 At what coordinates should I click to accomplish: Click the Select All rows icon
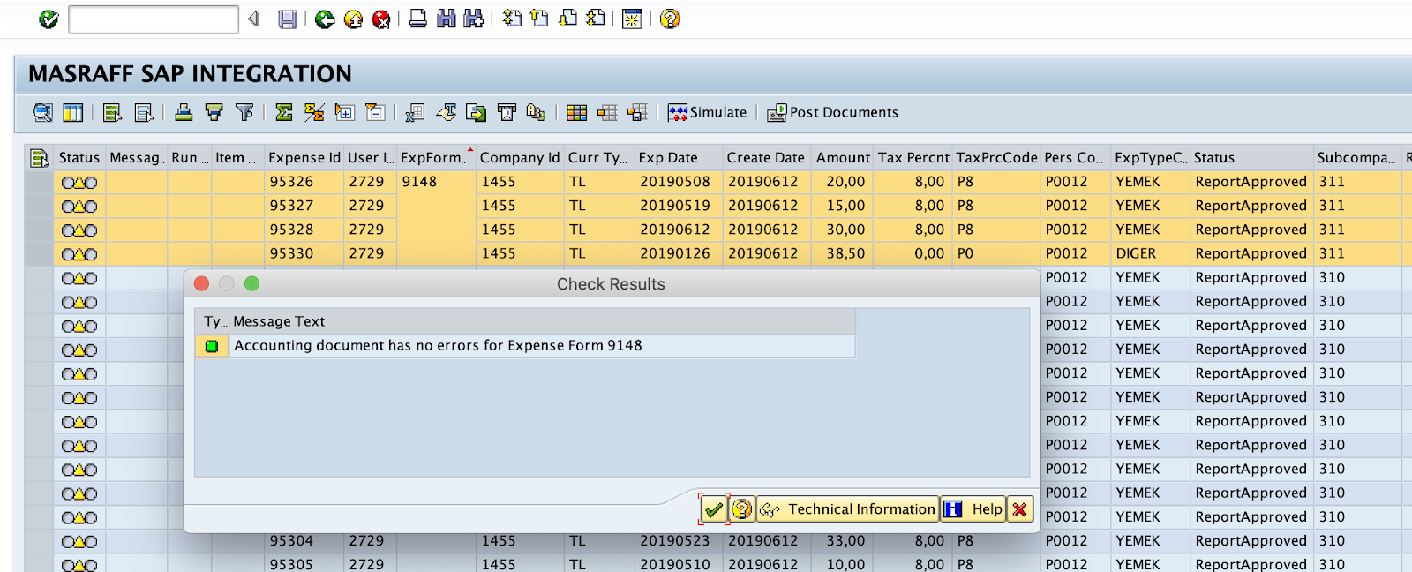click(x=112, y=112)
